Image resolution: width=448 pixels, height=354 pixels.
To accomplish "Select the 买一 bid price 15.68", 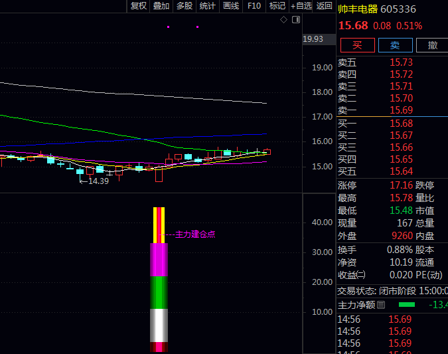I will click(401, 124).
